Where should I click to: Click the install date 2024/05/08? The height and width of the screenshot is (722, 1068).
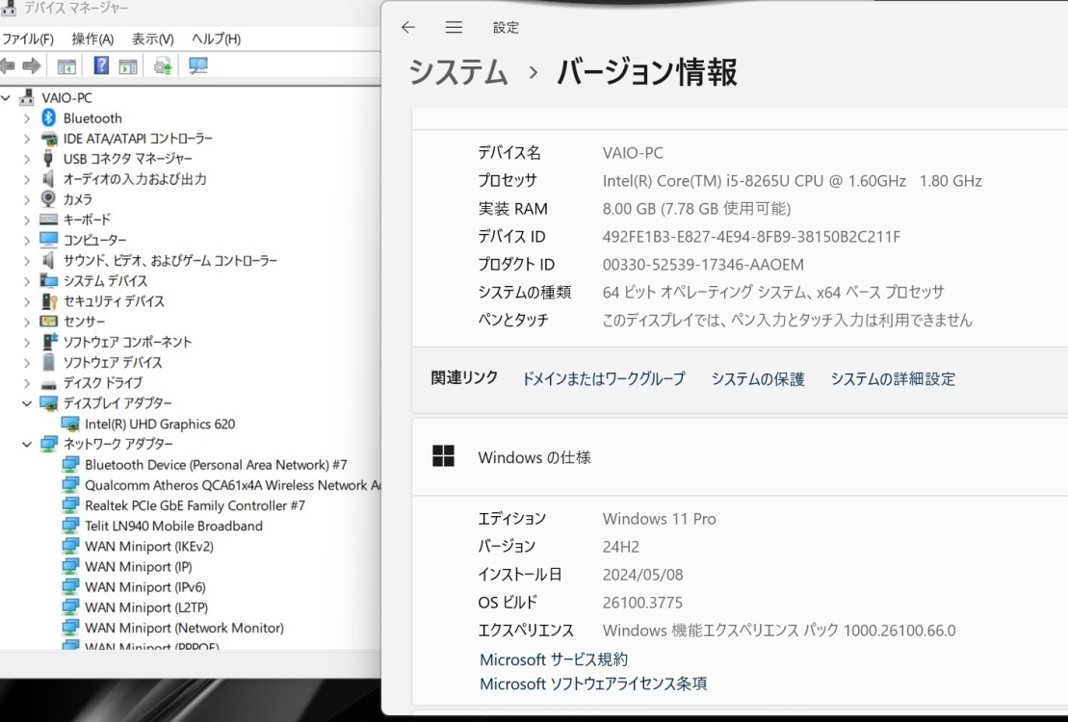point(642,575)
